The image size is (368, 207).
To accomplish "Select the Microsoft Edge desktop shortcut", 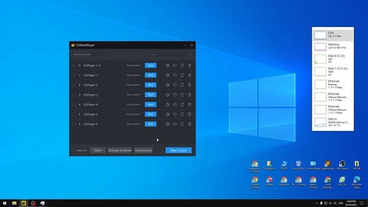I will (356, 183).
